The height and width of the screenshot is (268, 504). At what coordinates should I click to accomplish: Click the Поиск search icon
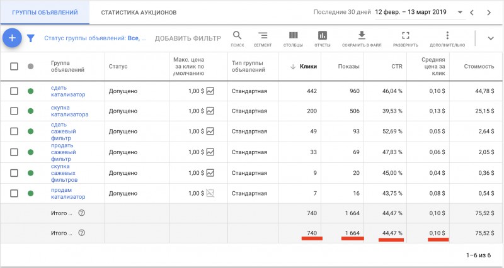238,36
